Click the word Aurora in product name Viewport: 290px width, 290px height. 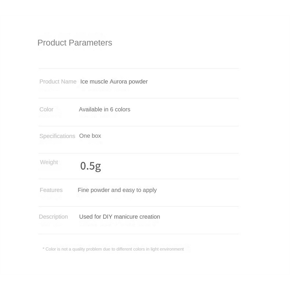118,82
